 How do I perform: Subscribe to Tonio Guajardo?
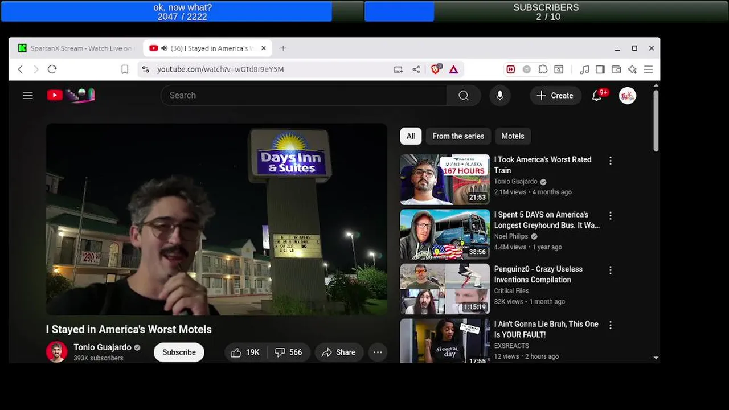click(x=179, y=352)
